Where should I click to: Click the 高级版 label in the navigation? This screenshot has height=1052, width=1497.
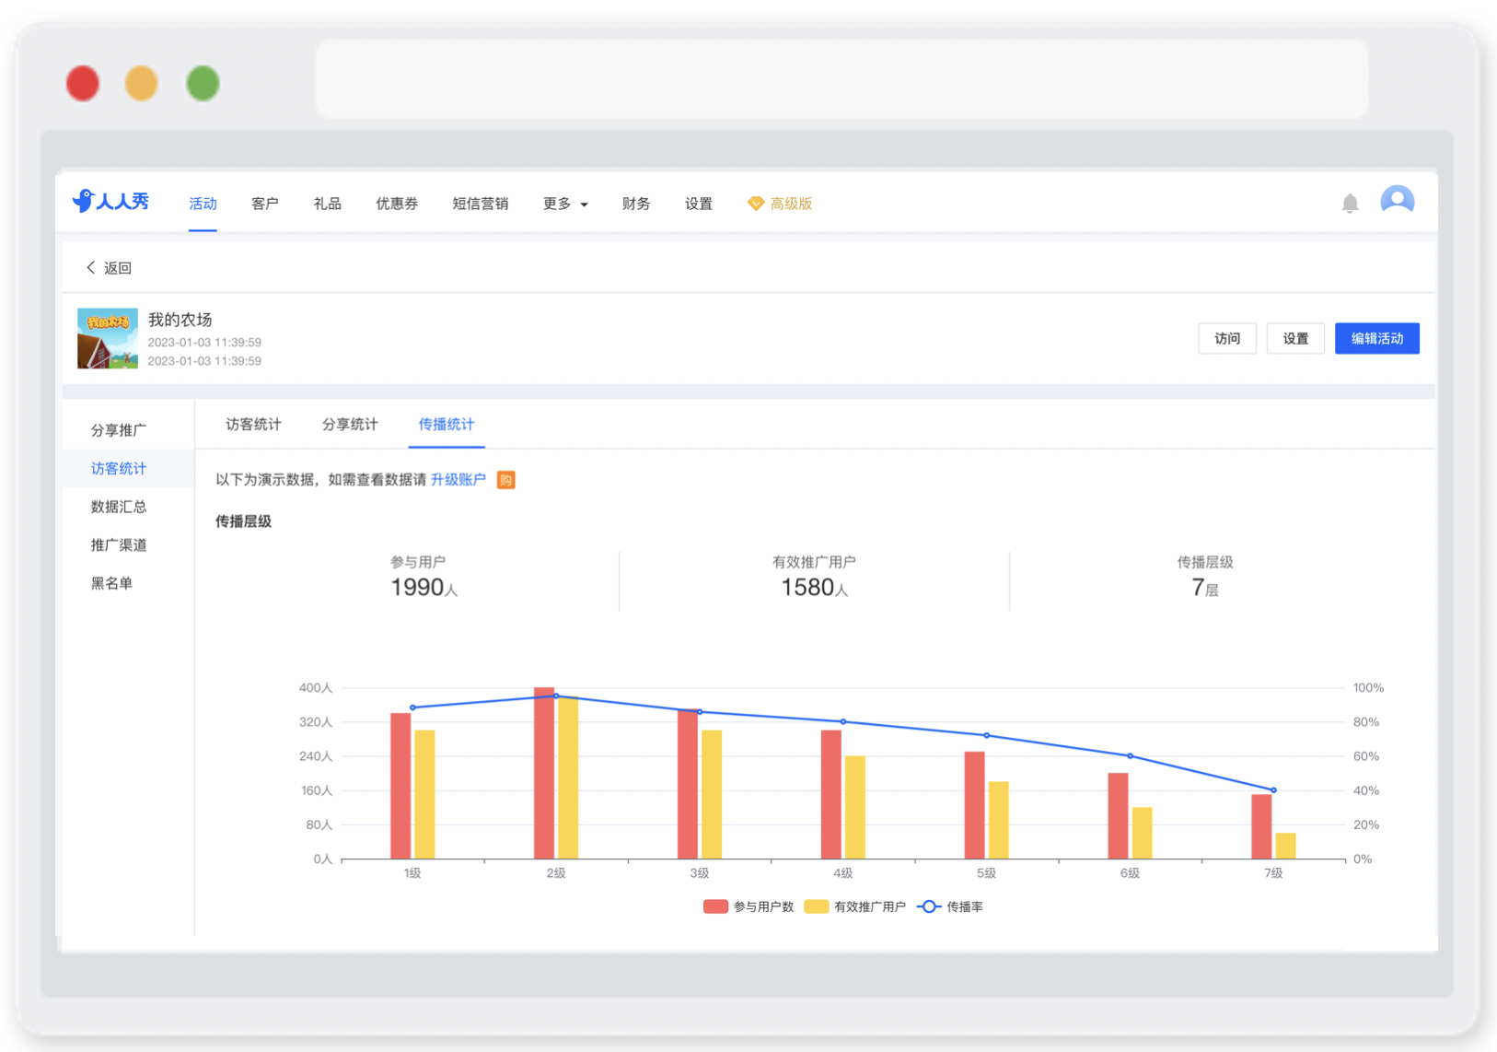coord(791,204)
